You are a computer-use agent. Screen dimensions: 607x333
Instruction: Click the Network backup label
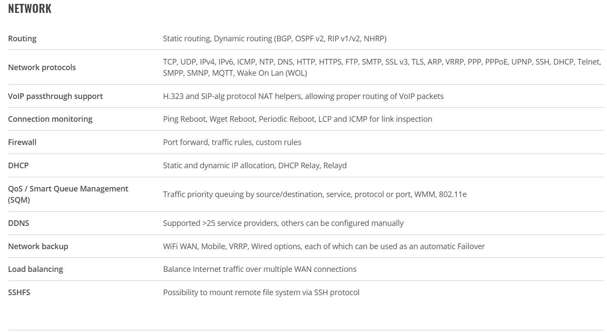[38, 246]
